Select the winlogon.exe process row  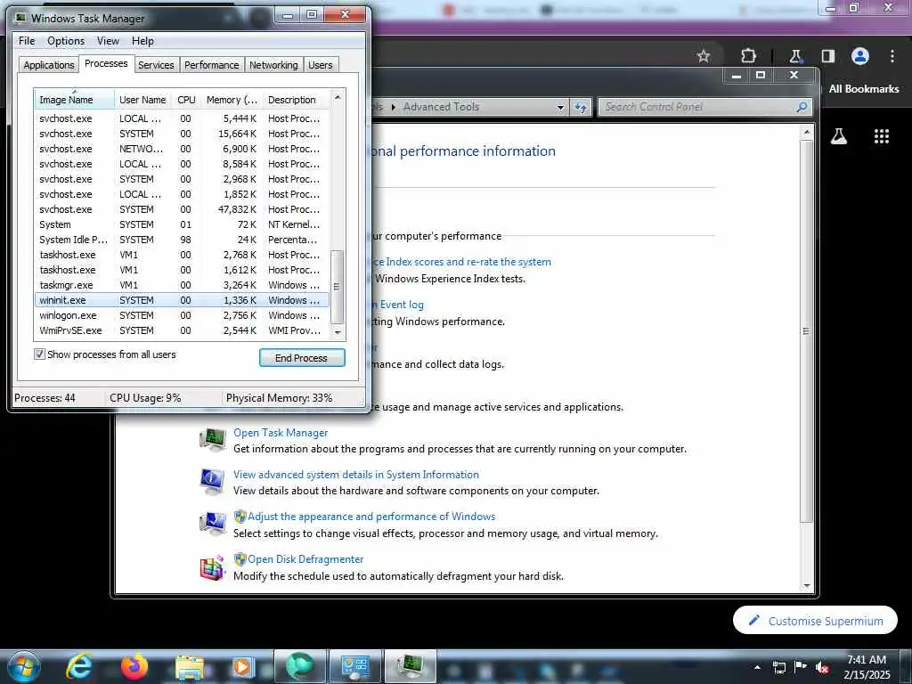[x=181, y=315]
